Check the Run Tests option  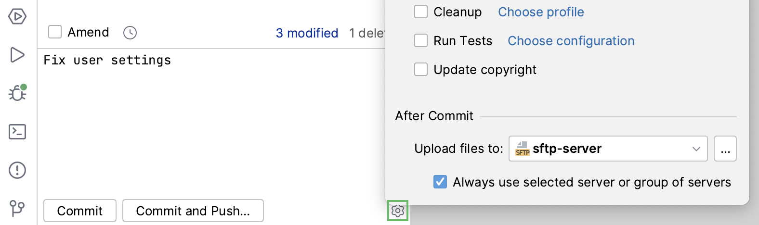pyautogui.click(x=421, y=41)
